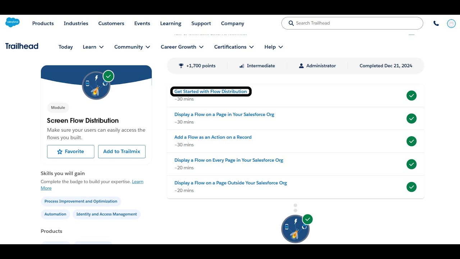Viewport: 460px width, 259px height.
Task: Open the Support menu
Action: (x=201, y=23)
